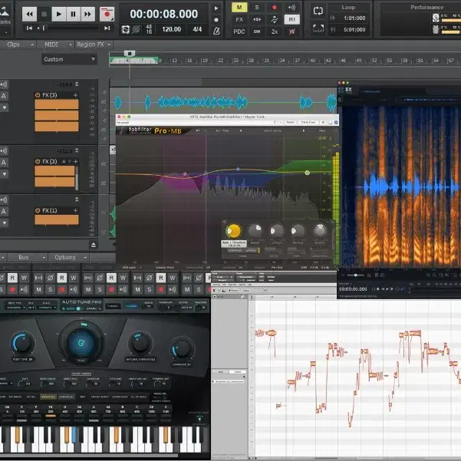This screenshot has height=461, width=461.
Task: Click the rewind transport button
Action: pos(29,14)
